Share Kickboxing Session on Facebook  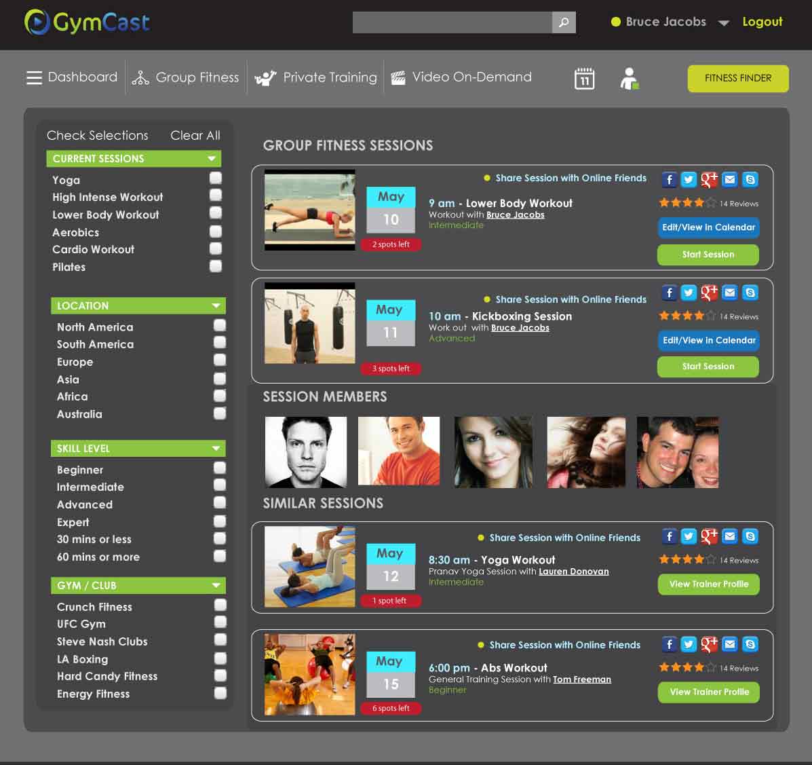pos(669,293)
